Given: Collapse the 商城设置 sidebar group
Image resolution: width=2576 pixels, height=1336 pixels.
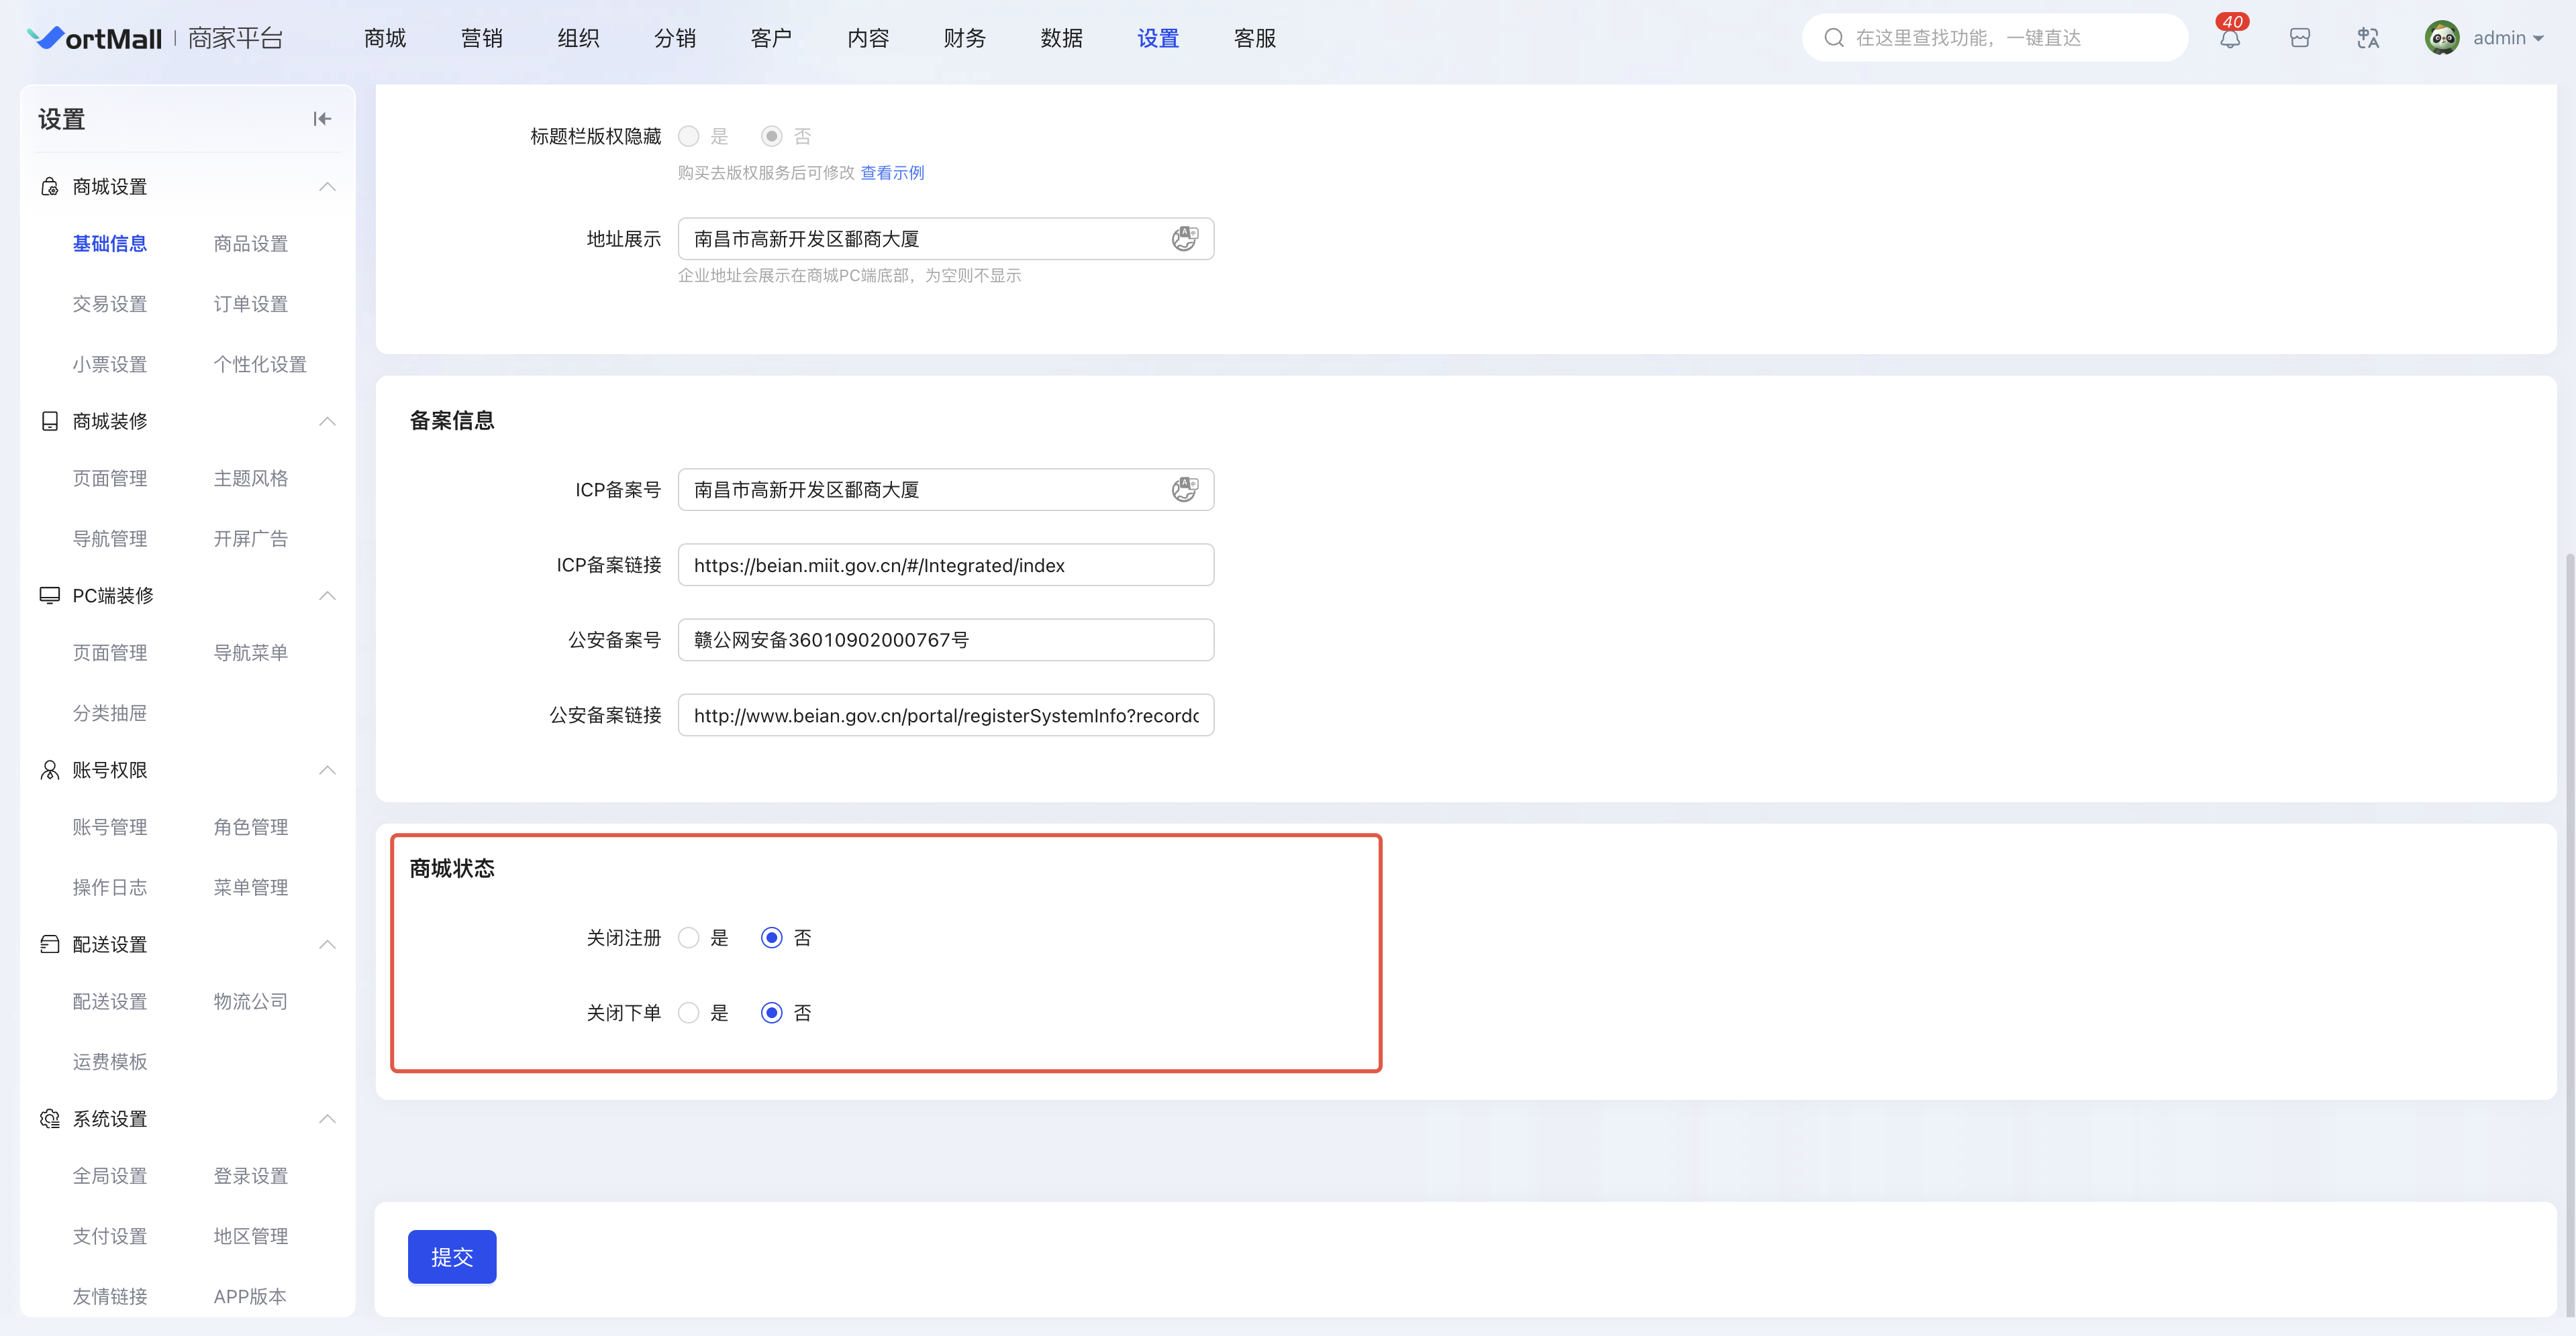Looking at the screenshot, I should pos(327,187).
